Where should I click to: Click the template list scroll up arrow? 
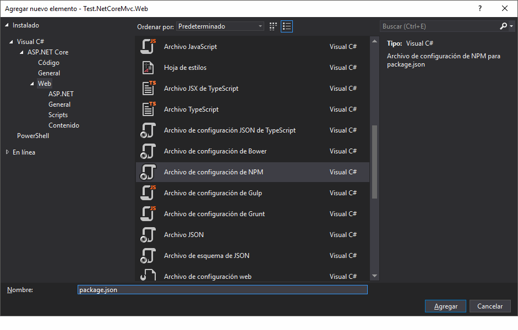tap(374, 41)
